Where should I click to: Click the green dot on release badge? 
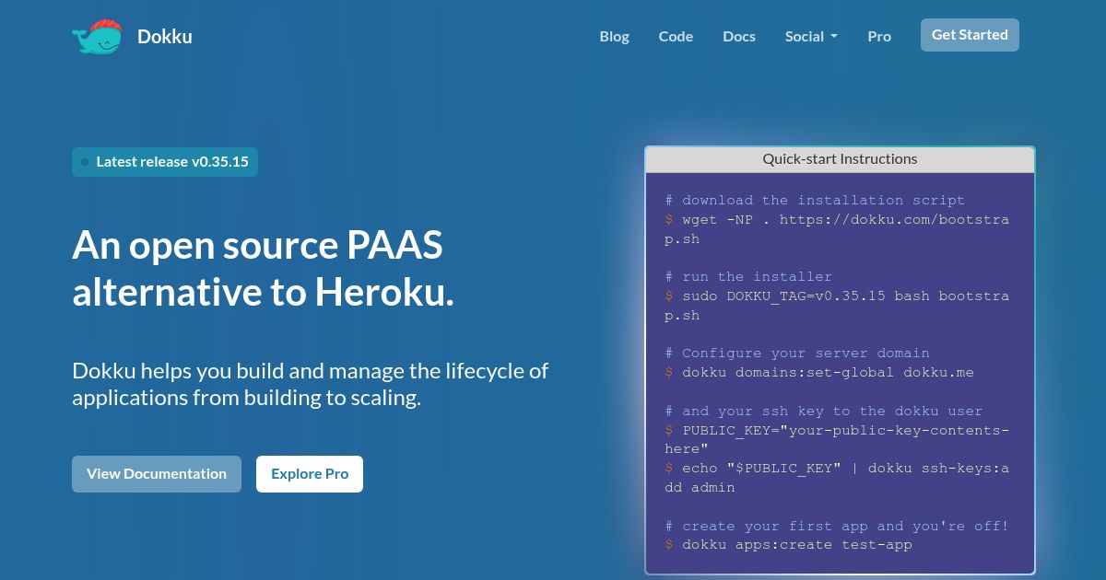coord(85,161)
